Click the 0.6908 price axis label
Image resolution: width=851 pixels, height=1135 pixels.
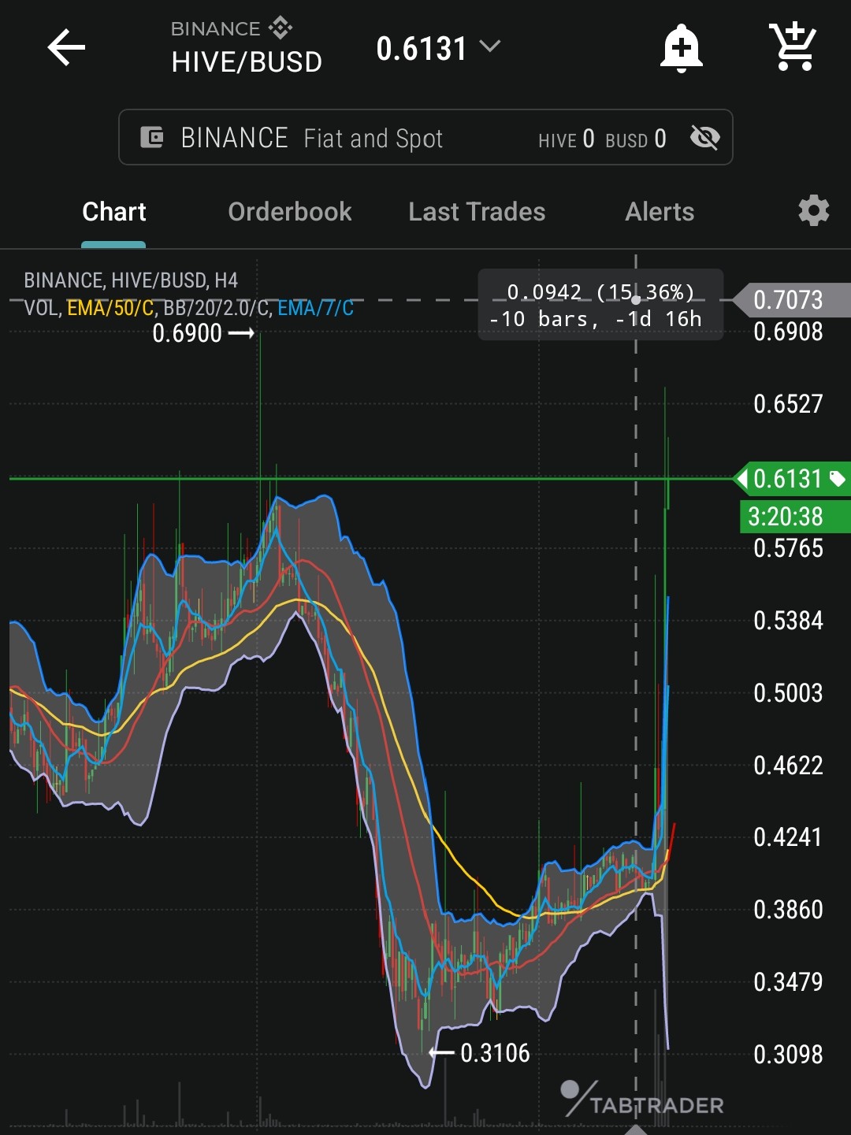(788, 332)
